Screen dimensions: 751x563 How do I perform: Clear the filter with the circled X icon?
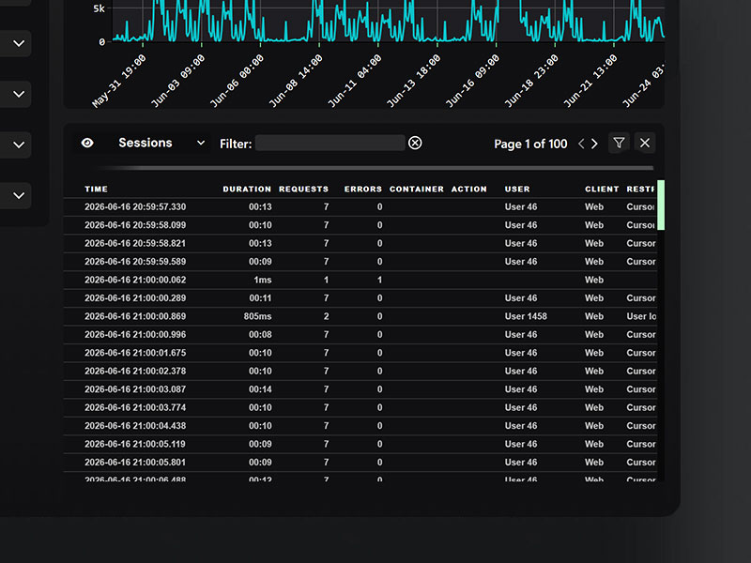tap(415, 144)
